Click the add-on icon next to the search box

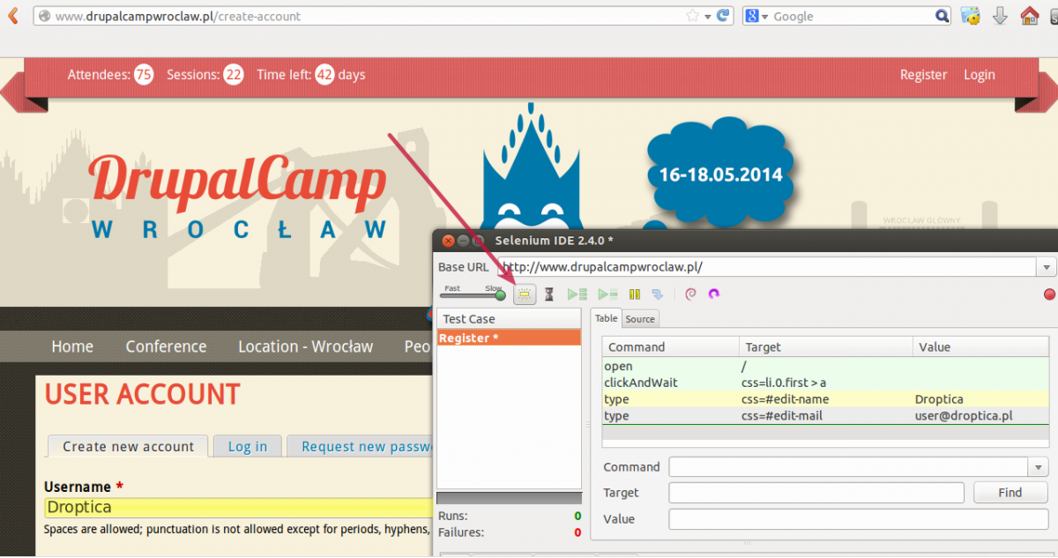tap(971, 16)
